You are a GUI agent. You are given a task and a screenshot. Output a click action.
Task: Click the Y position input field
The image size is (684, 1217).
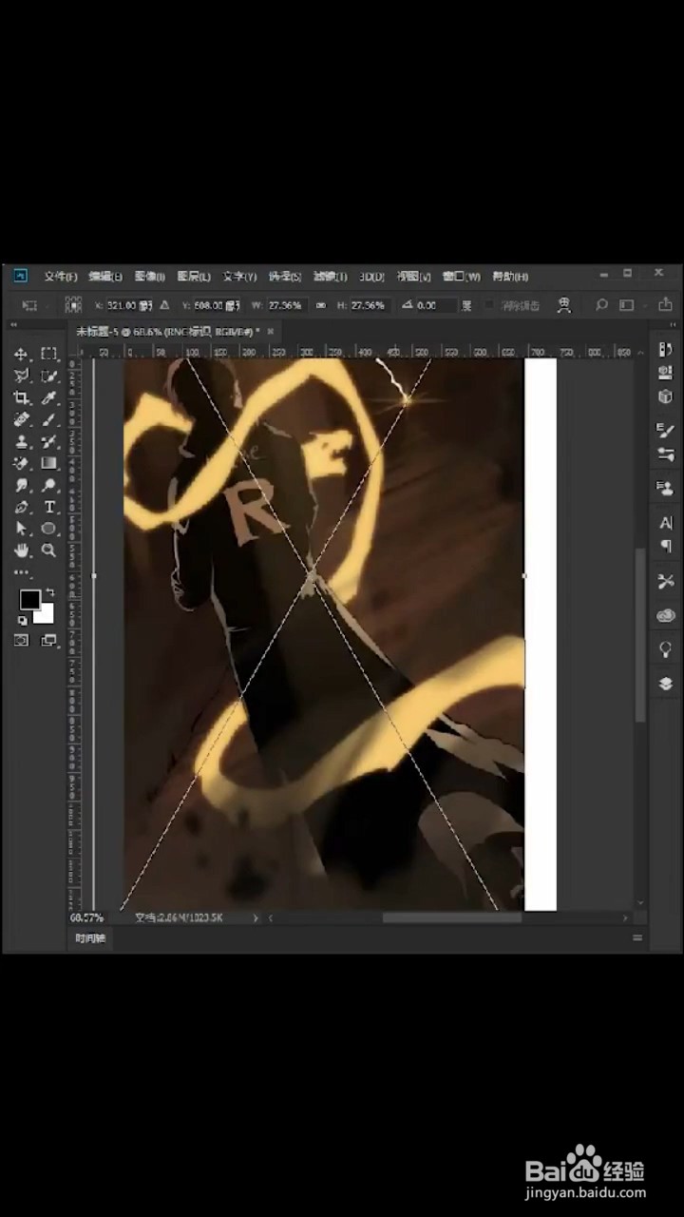click(216, 305)
